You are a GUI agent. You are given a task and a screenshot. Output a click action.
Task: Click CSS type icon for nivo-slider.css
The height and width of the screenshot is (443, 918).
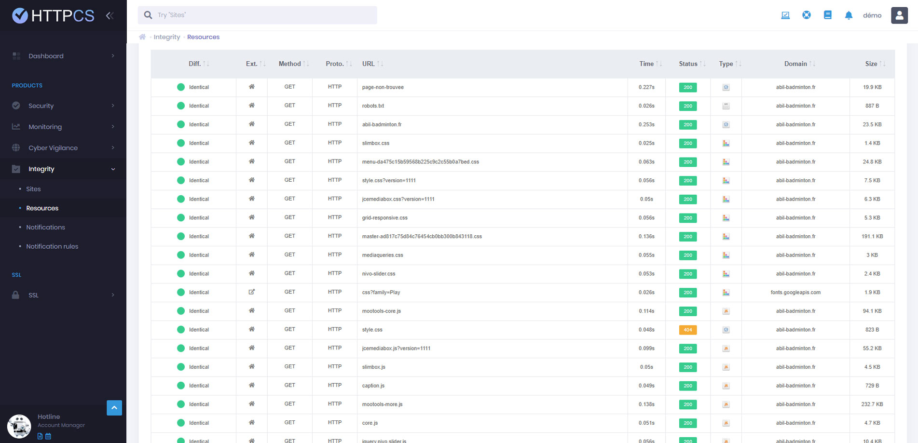[x=726, y=274]
